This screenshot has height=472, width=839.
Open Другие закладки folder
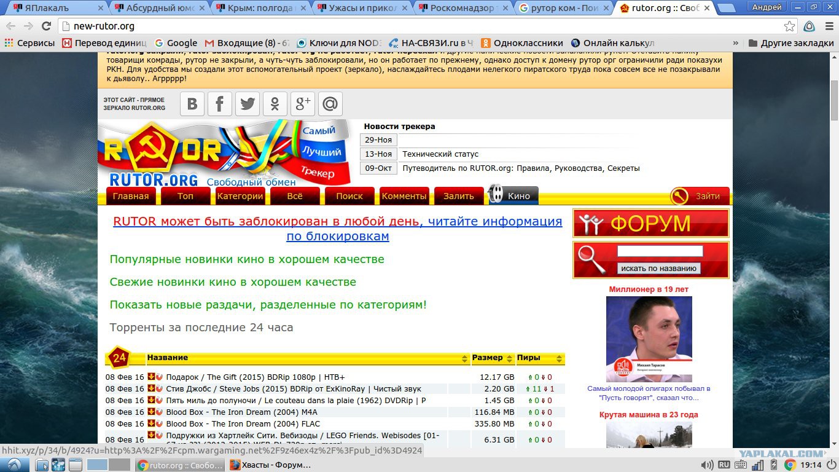click(791, 43)
